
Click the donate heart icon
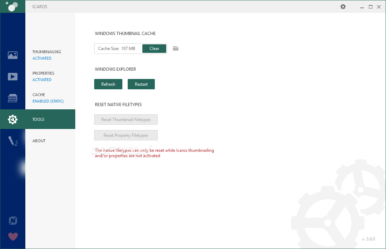coord(13,236)
